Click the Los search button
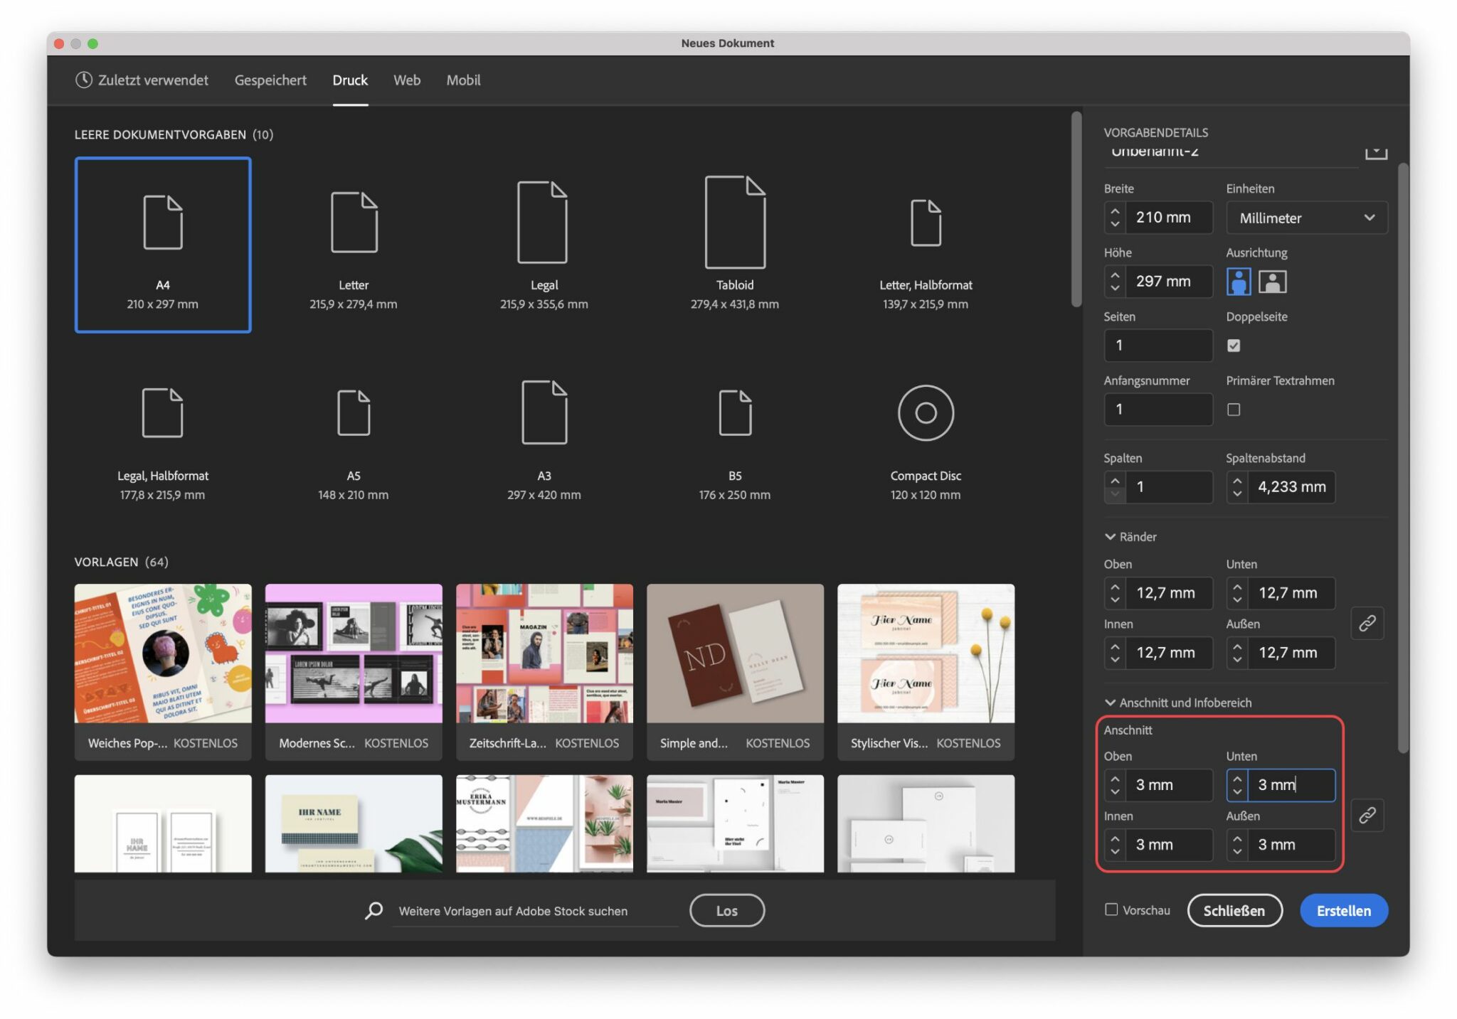 tap(726, 910)
